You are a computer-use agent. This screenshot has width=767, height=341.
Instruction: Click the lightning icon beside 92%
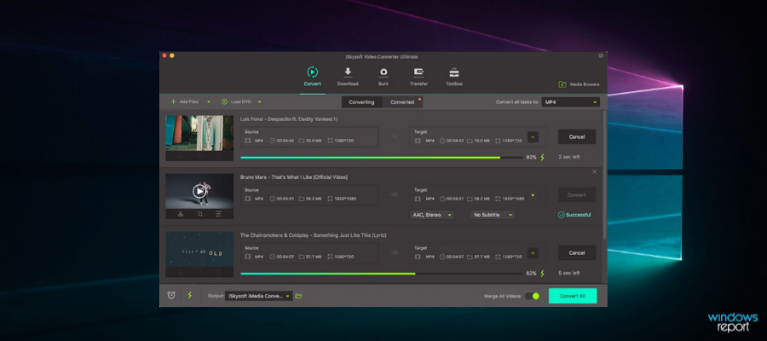pos(542,158)
